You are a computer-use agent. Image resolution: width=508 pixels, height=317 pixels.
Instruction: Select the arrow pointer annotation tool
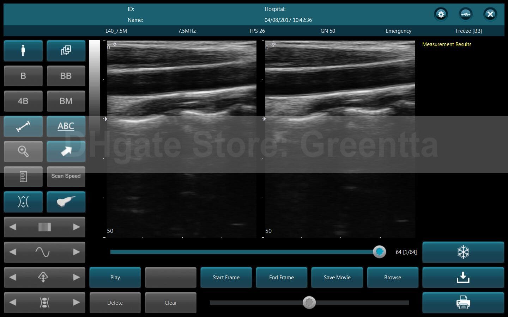tap(66, 151)
